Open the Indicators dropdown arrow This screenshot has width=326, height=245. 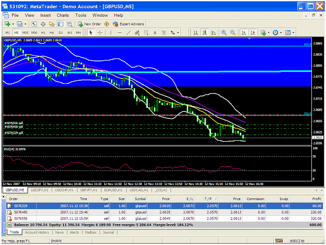[x=269, y=33]
